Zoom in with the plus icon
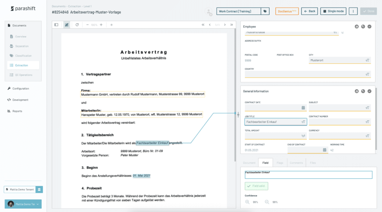 click(x=101, y=25)
